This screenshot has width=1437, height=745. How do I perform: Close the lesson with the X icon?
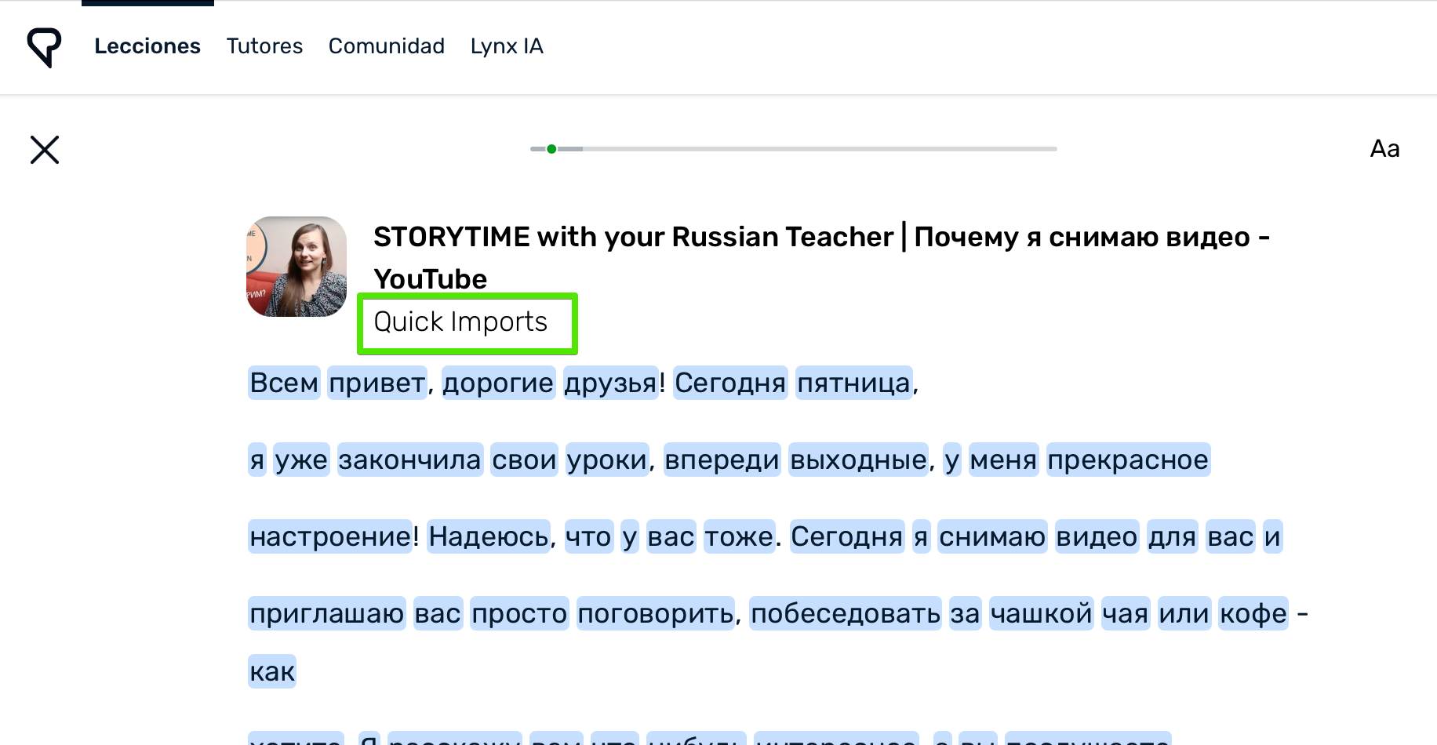point(45,150)
